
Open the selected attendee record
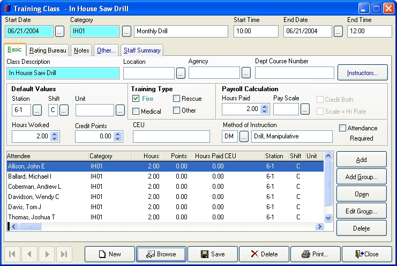tap(361, 194)
